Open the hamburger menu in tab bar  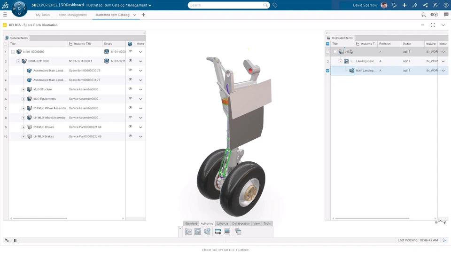tap(5, 15)
